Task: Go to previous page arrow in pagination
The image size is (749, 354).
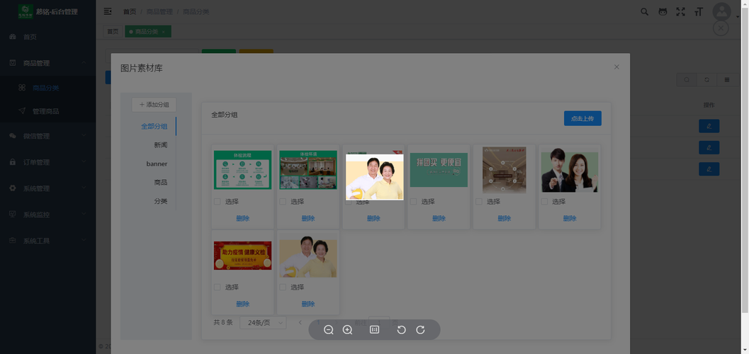Action: (300, 322)
